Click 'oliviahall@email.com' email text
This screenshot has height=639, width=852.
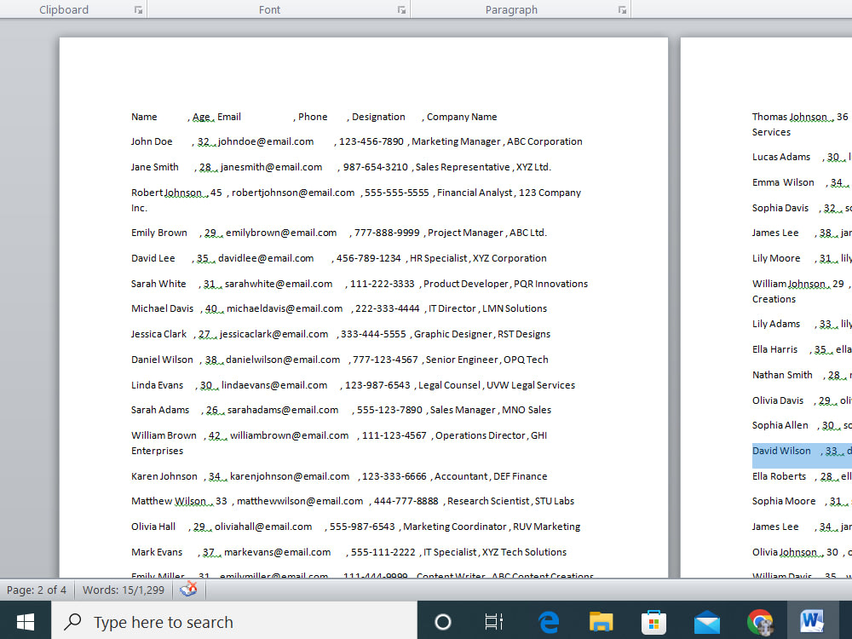coord(263,527)
